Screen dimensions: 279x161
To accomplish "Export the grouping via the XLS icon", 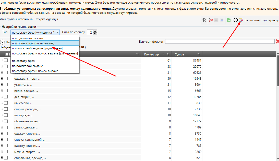I will click(x=229, y=20).
